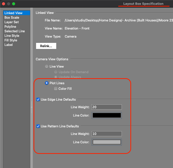Enable the Color Fill checkbox

pyautogui.click(x=55, y=89)
